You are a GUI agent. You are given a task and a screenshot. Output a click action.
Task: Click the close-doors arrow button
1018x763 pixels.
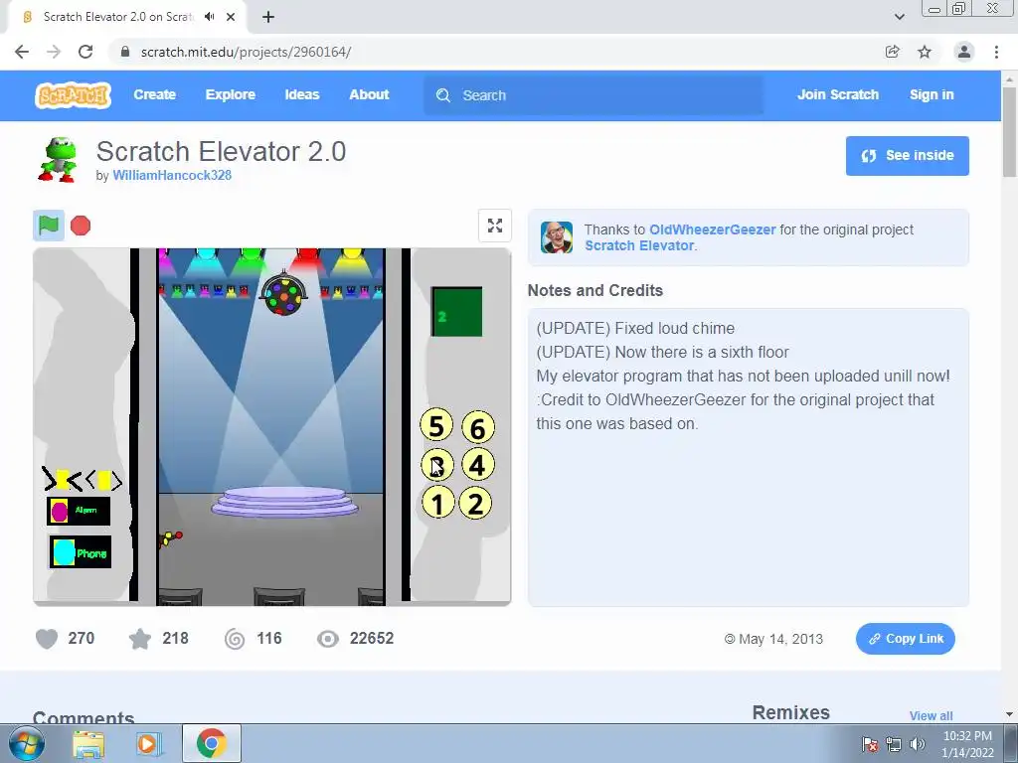pyautogui.click(x=63, y=480)
